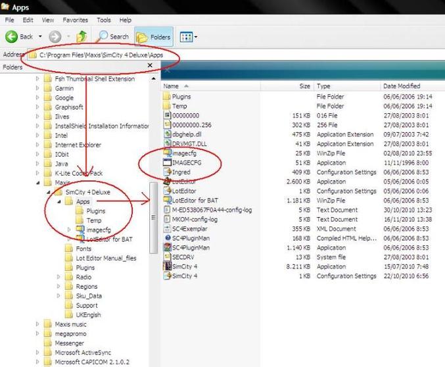Click the green Back arrow icon
Viewport: 445px width, 367px height.
click(x=11, y=37)
